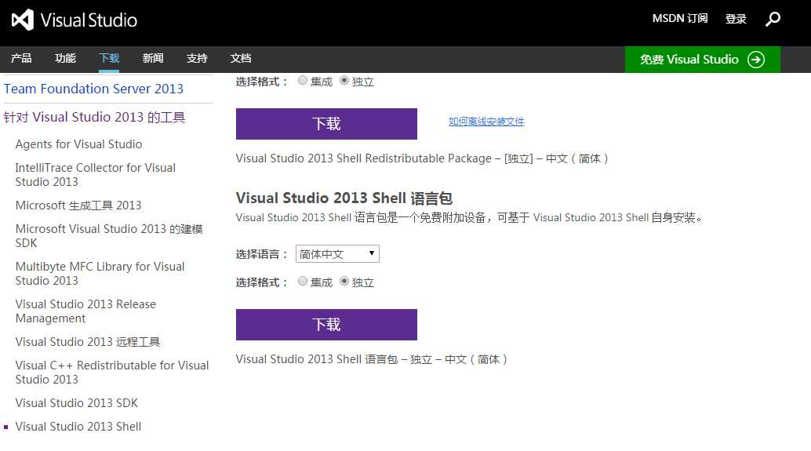Screen dimensions: 811x451
Task: Open Agents for Visual Studio
Action: coord(78,144)
